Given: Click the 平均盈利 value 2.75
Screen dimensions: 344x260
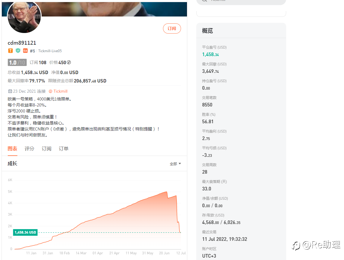Looking at the screenshot, I should click(x=206, y=138).
